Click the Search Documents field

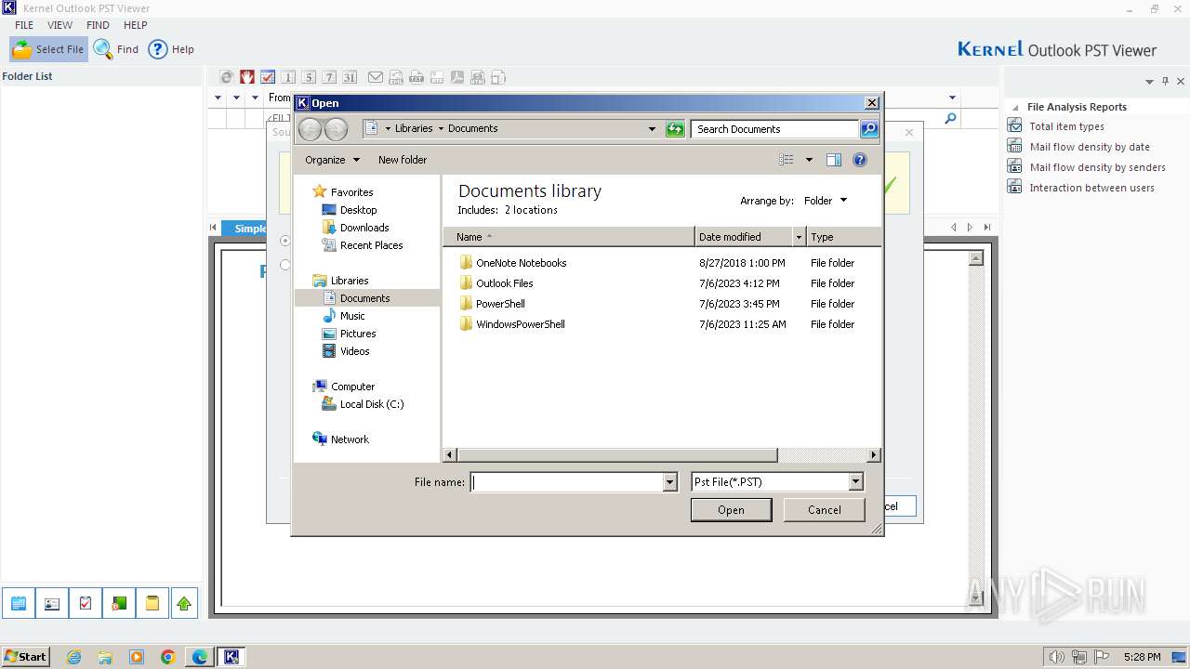pyautogui.click(x=775, y=129)
